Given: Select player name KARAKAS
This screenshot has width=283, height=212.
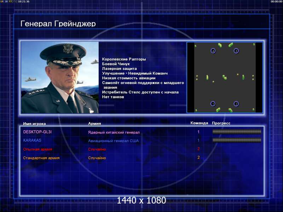Looking at the screenshot, I should pyautogui.click(x=32, y=140).
